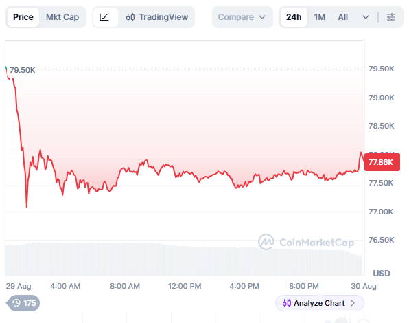Click the history clock icon labeled 175
This screenshot has height=323, width=409.
click(x=16, y=303)
